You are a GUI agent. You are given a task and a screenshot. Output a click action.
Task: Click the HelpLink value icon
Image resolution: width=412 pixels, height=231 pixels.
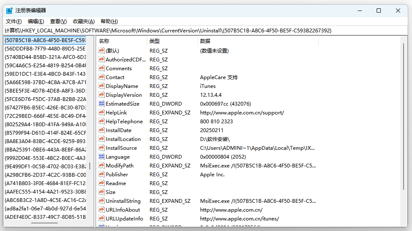coord(102,112)
